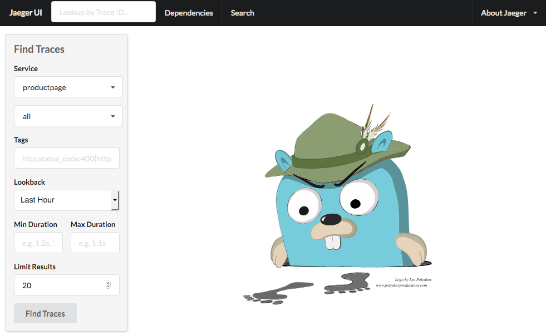This screenshot has height=335, width=546.
Task: Click the Find Traces button
Action: coord(45,313)
